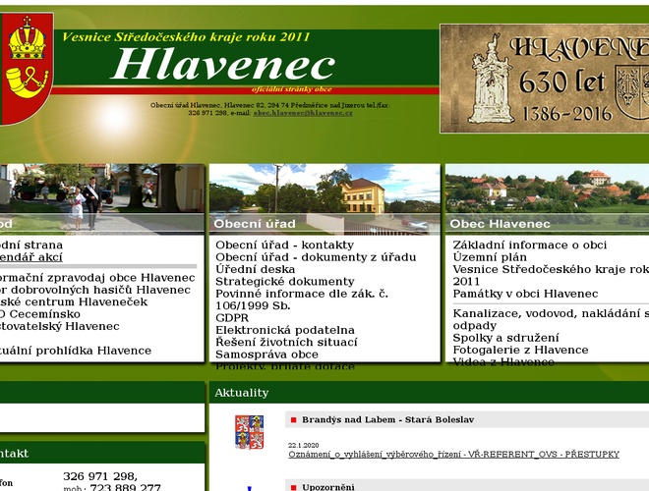Image resolution: width=649 pixels, height=491 pixels.
Task: Open Územní plán page
Action: [490, 256]
